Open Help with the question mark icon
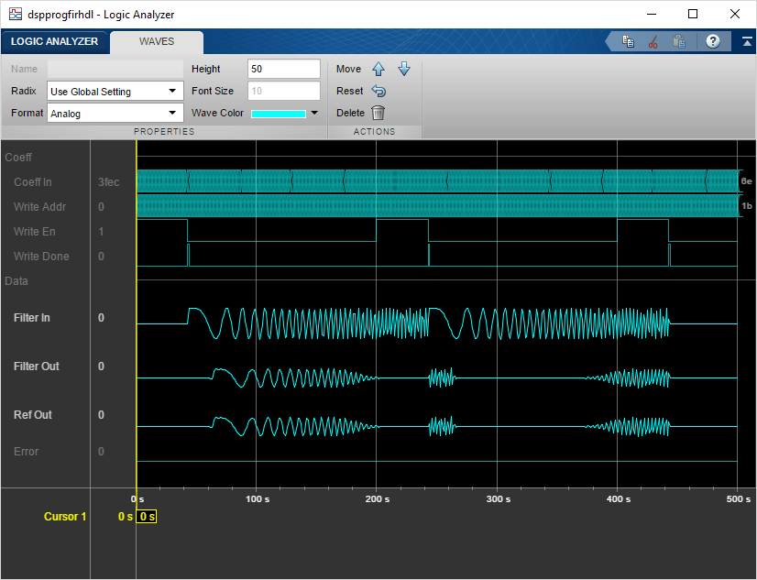The height and width of the screenshot is (580, 757). [x=712, y=42]
